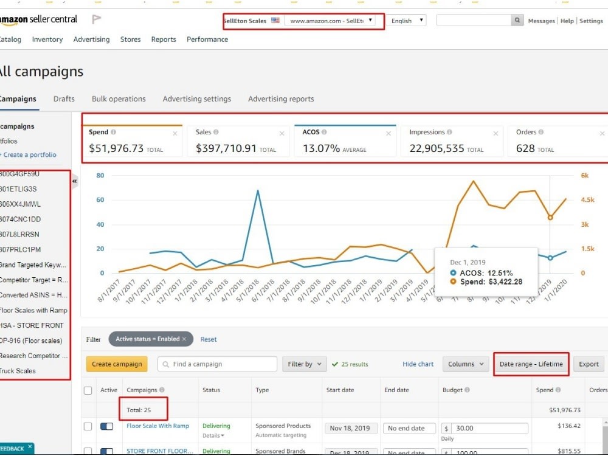608x456 pixels.
Task: Select Floor Scales with Ramp portfolio in sidebar
Action: (x=33, y=310)
